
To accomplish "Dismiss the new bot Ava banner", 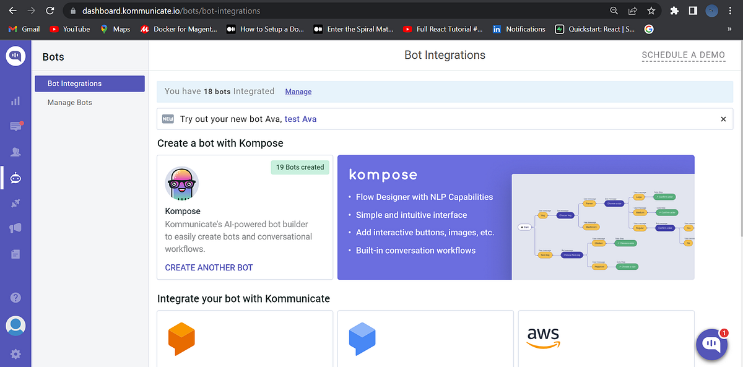I will [723, 119].
